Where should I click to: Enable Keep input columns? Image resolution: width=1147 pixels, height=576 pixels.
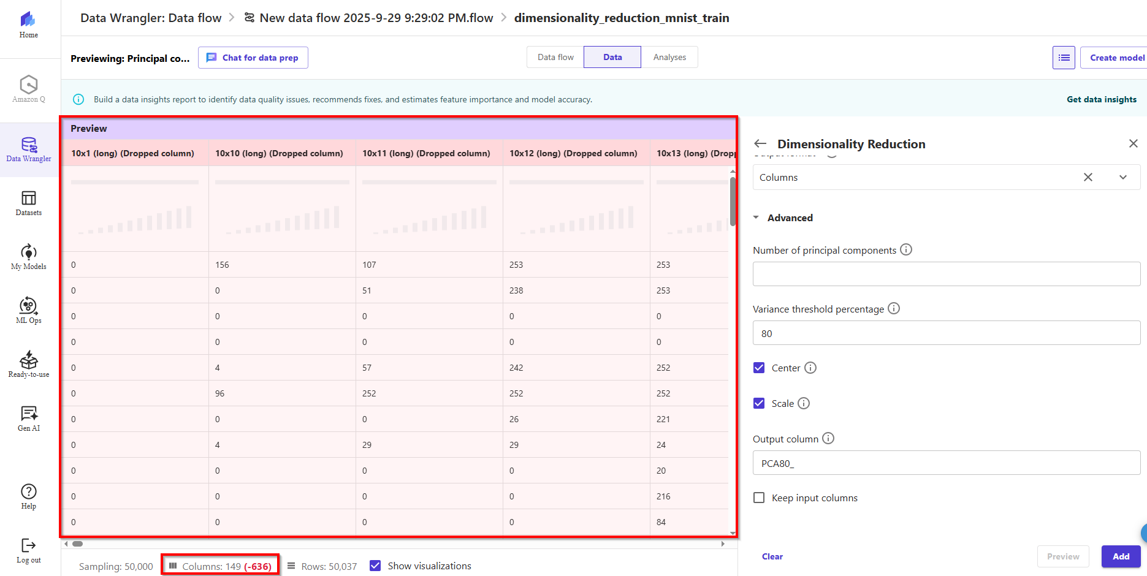[759, 498]
